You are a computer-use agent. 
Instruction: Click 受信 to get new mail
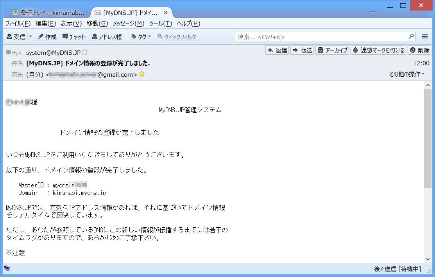coord(16,37)
